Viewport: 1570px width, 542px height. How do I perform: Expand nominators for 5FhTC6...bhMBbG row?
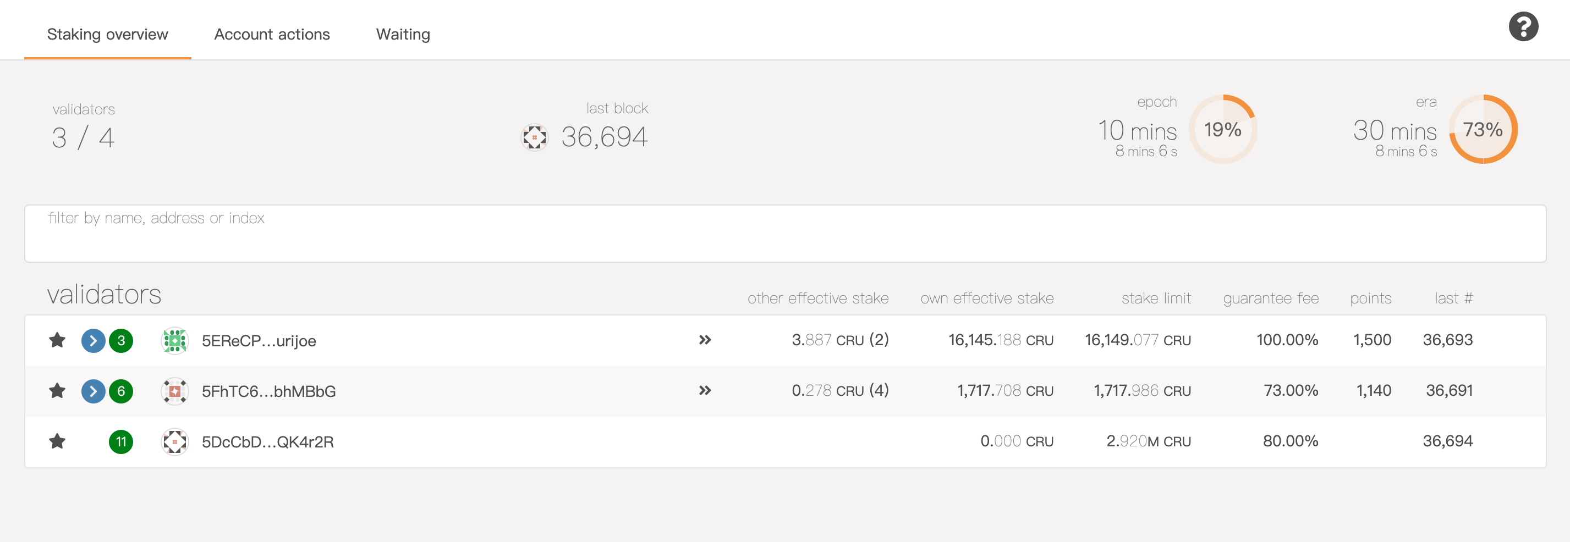(x=705, y=390)
